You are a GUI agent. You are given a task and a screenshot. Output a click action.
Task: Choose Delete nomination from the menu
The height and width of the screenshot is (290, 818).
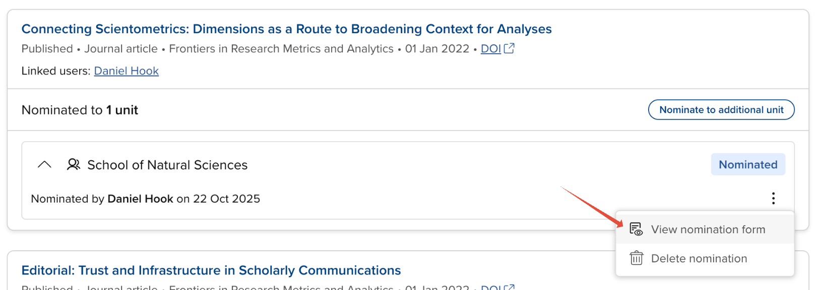click(x=699, y=259)
